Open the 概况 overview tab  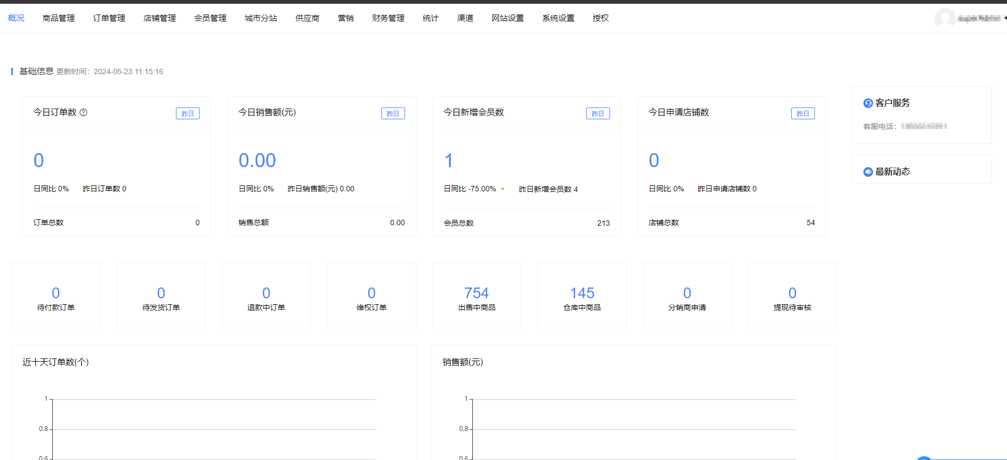[16, 18]
